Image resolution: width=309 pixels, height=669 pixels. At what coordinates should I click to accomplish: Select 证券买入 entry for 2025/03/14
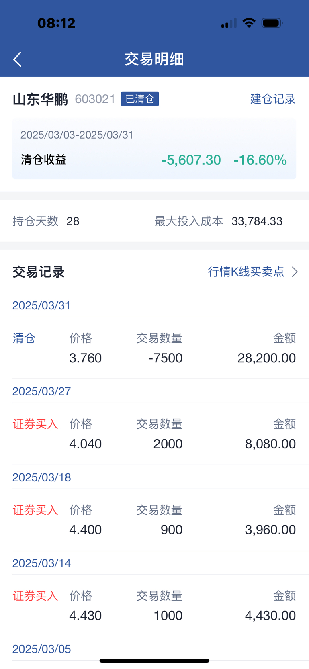click(x=35, y=596)
